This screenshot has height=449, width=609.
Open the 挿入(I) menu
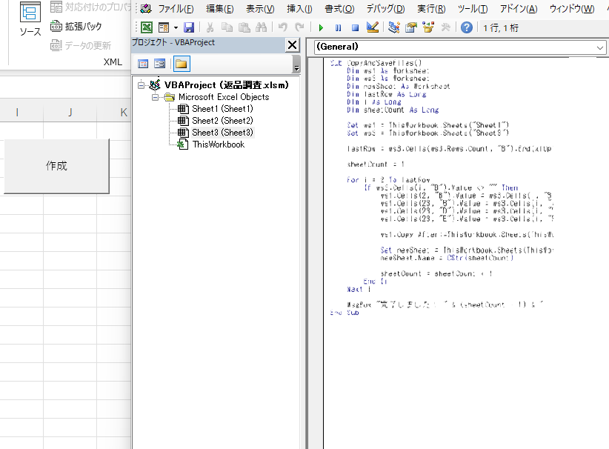point(299,9)
